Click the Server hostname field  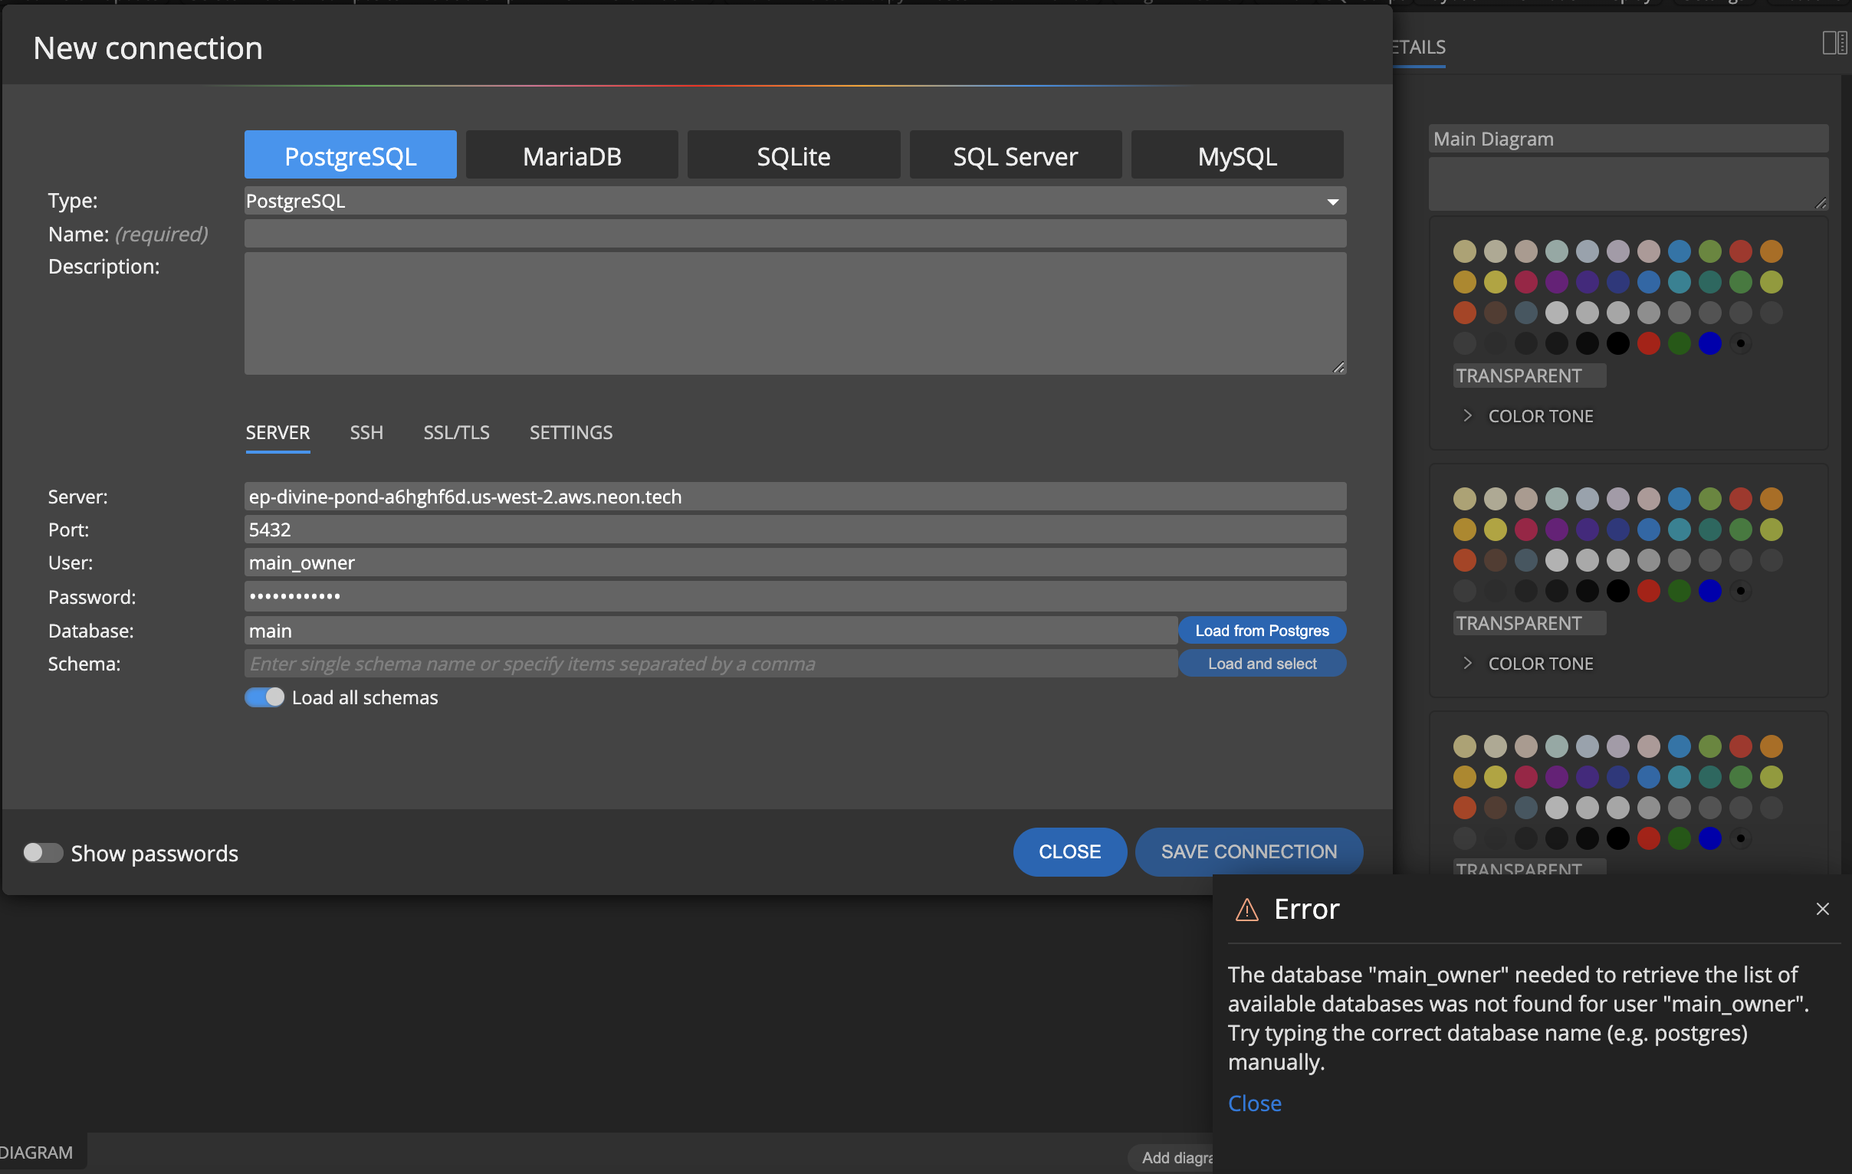pyautogui.click(x=794, y=496)
